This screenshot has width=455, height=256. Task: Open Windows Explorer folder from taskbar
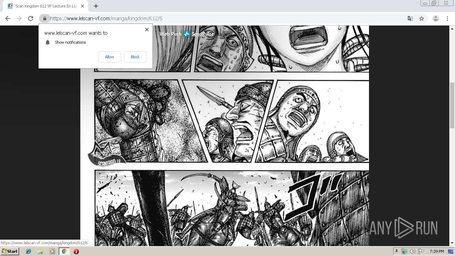(x=40, y=251)
